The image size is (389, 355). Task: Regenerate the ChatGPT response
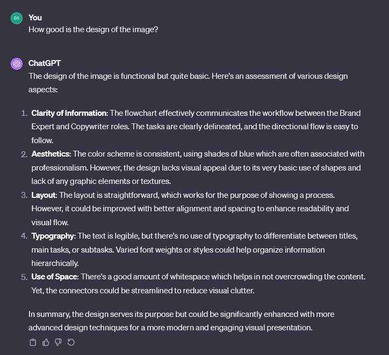tap(71, 342)
